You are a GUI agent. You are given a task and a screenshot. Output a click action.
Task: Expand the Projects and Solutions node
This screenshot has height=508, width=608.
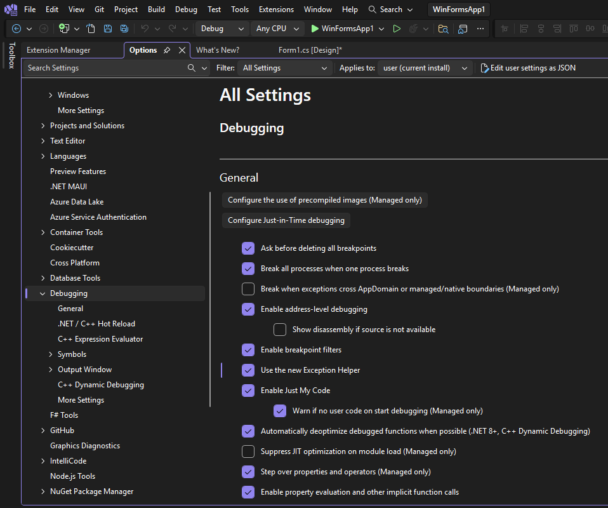coord(43,126)
